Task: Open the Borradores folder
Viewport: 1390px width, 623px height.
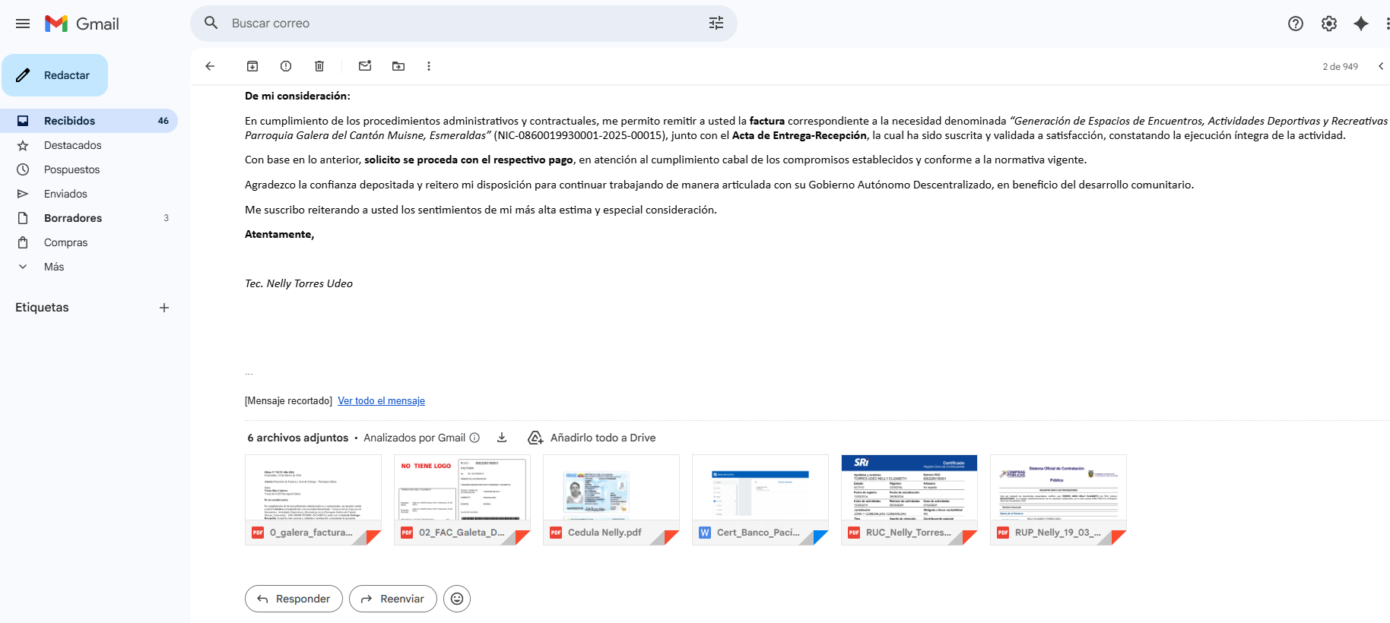Action: click(x=72, y=218)
